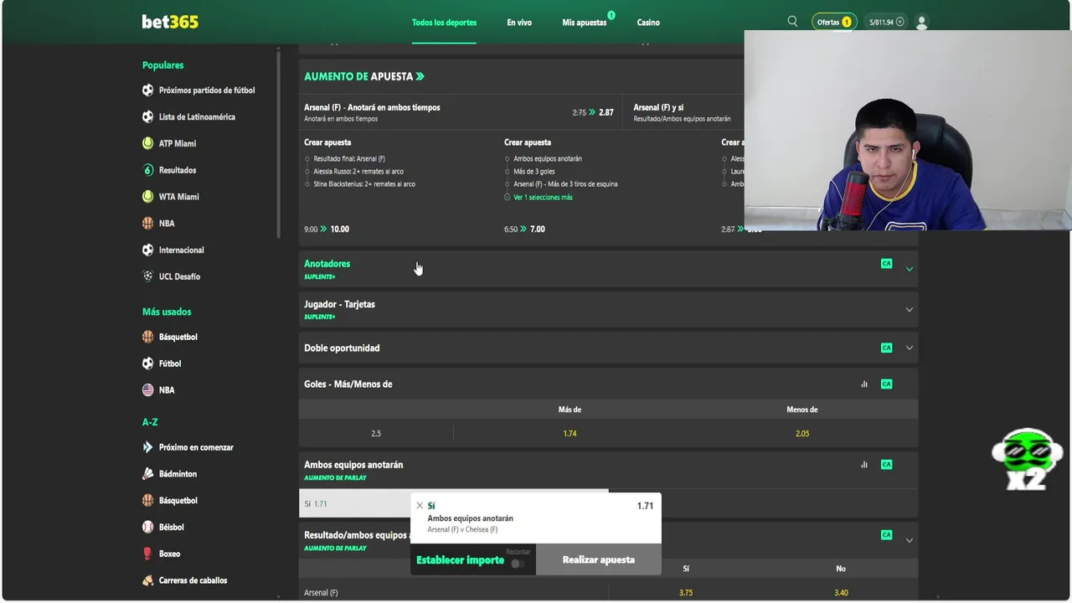Image resolution: width=1072 pixels, height=603 pixels.
Task: Click the boxing glove icon beside Boxeo
Action: [148, 554]
